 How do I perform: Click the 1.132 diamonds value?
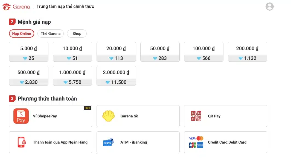coord(250,58)
